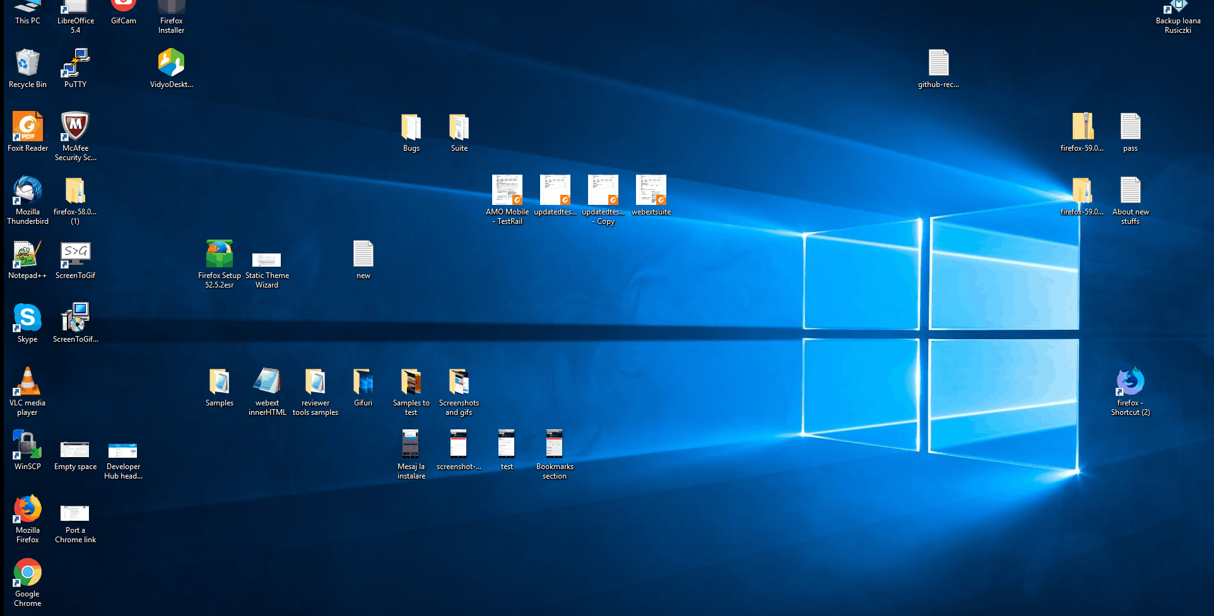Image resolution: width=1214 pixels, height=616 pixels.
Task: Select the PuTTY shortcut icon
Action: (76, 69)
